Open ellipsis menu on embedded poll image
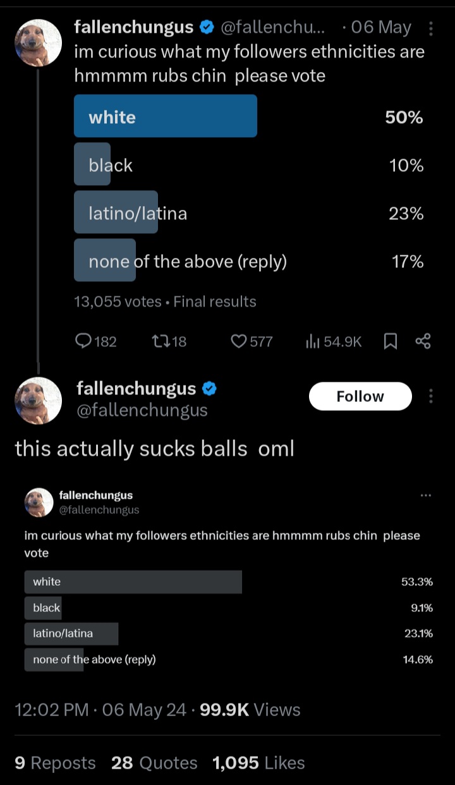 click(425, 496)
